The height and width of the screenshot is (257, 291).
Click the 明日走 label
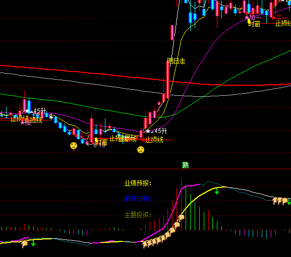(x=176, y=61)
